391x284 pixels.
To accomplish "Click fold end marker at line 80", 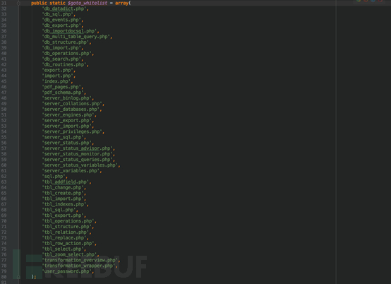I will [18, 277].
